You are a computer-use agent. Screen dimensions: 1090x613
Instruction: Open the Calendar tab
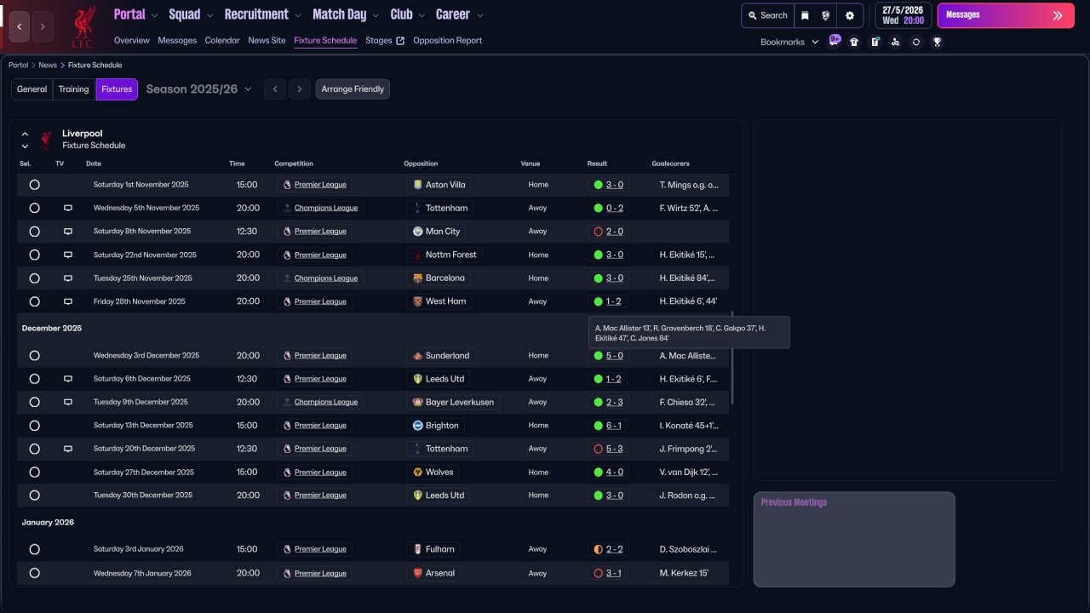tap(222, 41)
